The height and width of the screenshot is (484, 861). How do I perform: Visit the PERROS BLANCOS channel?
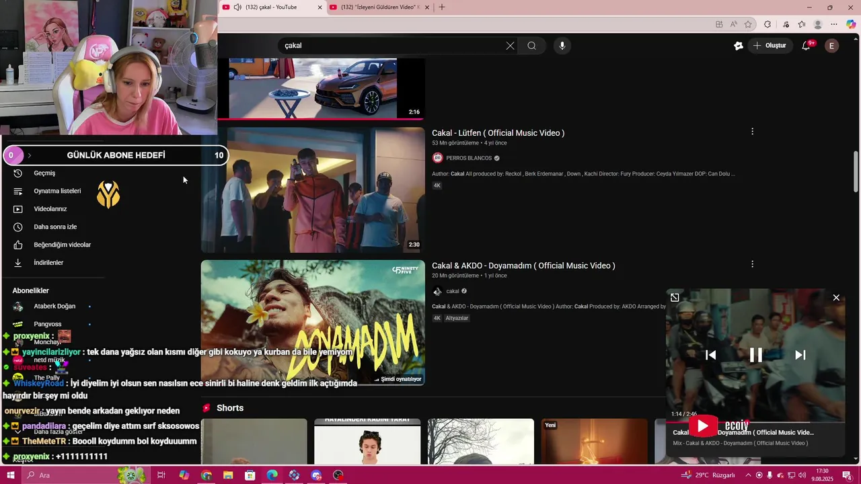[469, 158]
